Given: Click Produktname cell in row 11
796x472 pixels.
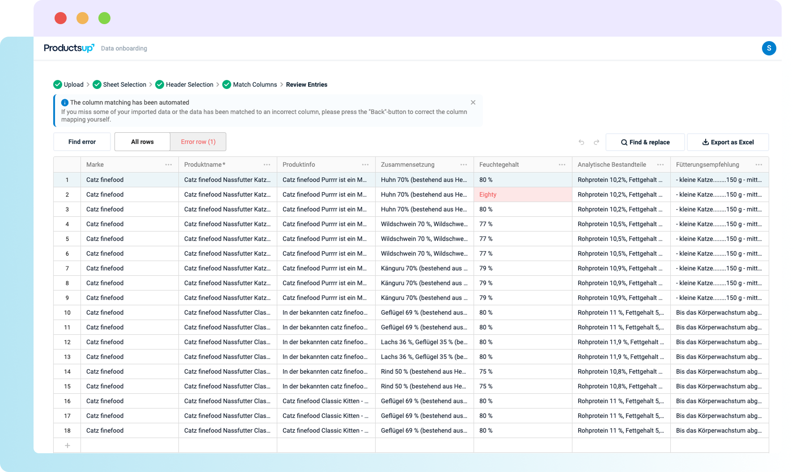Looking at the screenshot, I should click(x=228, y=327).
